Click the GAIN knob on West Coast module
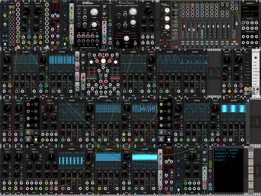261x196 pixels. pyautogui.click(x=133, y=12)
